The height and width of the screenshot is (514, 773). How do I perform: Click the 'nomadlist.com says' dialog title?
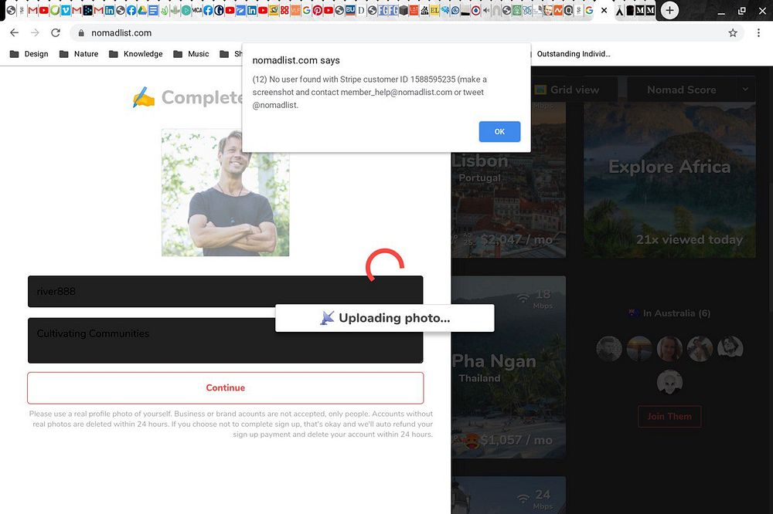point(296,60)
